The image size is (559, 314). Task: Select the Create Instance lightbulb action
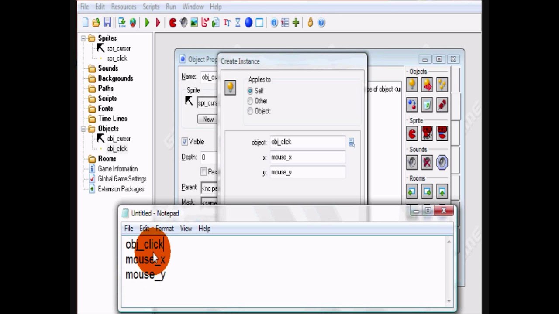[x=412, y=85]
